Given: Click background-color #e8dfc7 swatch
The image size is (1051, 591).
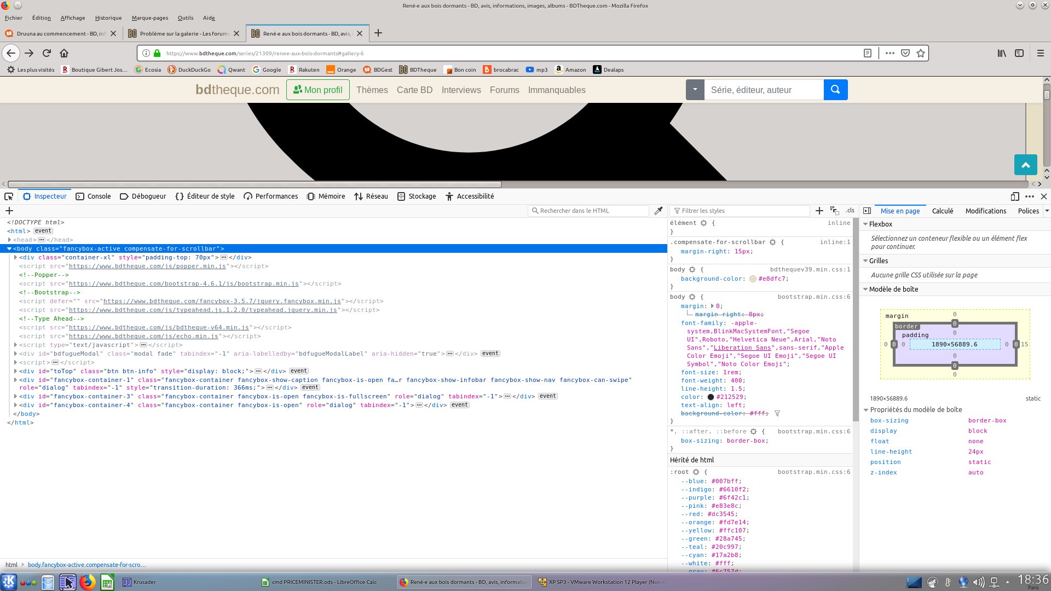Looking at the screenshot, I should pos(753,279).
